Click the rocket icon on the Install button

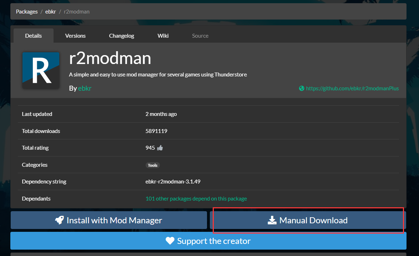point(59,220)
